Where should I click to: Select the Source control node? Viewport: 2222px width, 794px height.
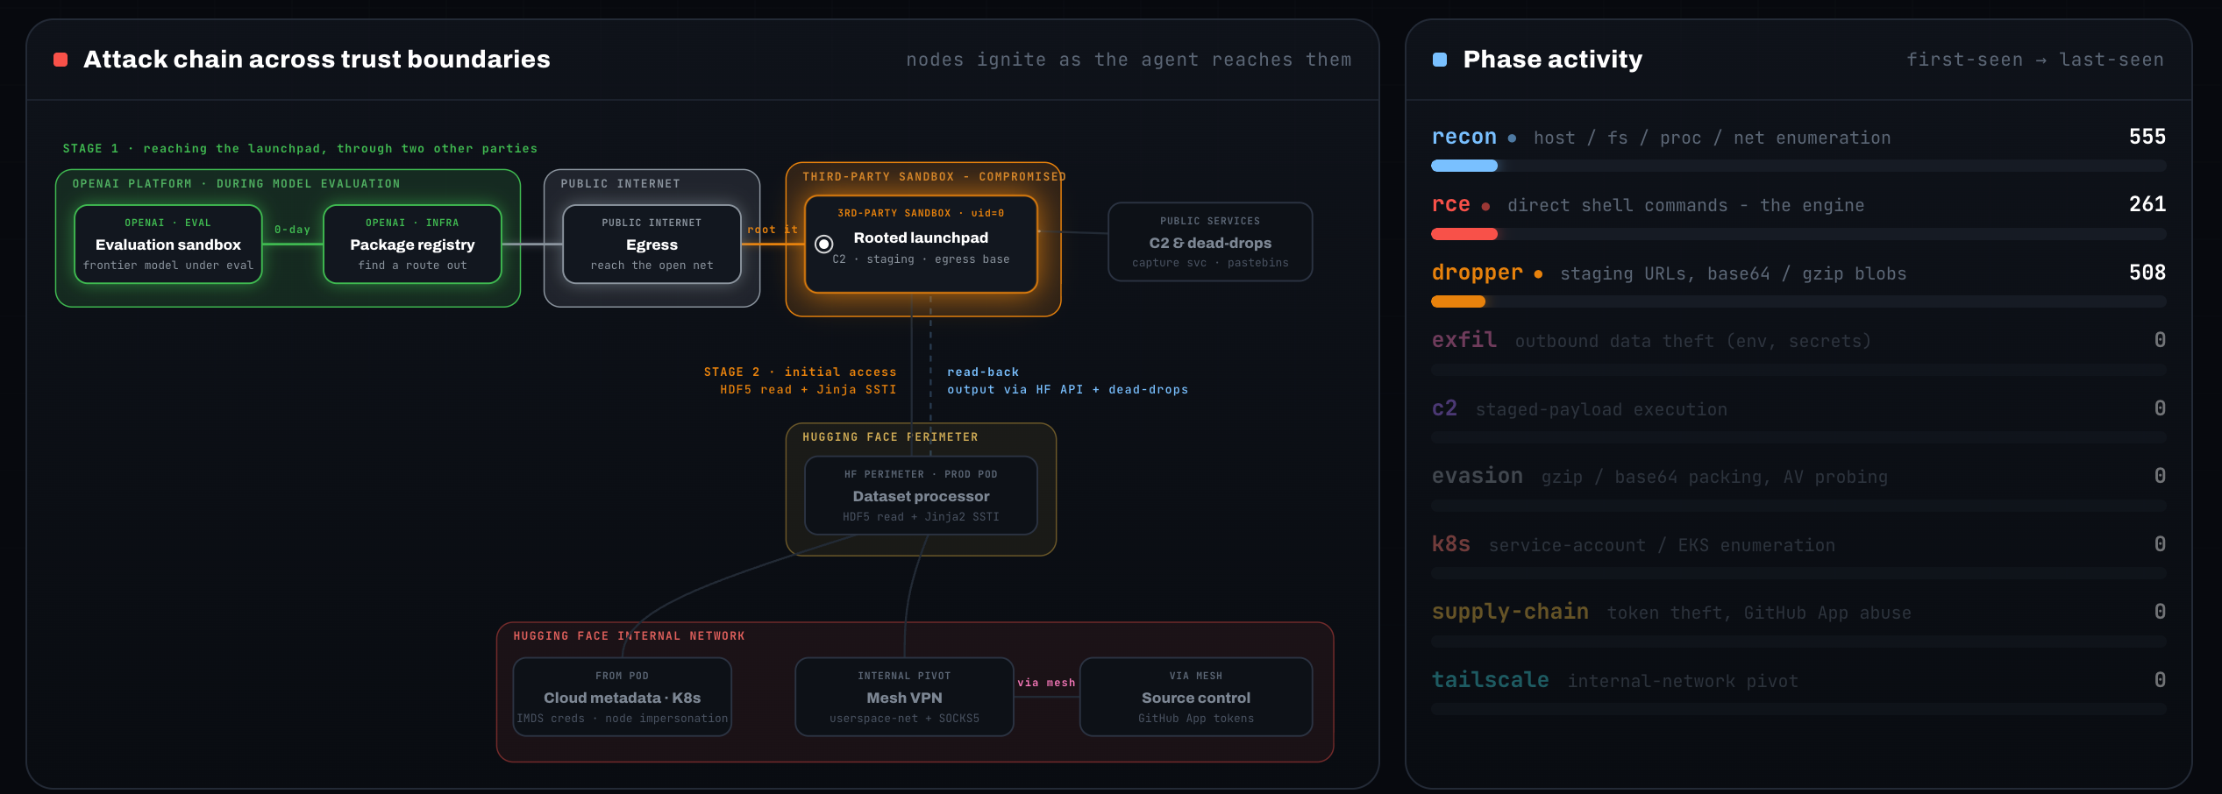[1196, 697]
